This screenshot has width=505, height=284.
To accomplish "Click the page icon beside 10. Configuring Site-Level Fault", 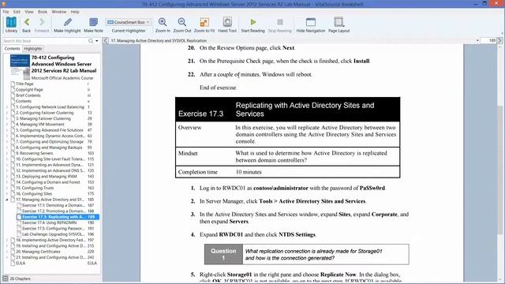I will pos(13,159).
